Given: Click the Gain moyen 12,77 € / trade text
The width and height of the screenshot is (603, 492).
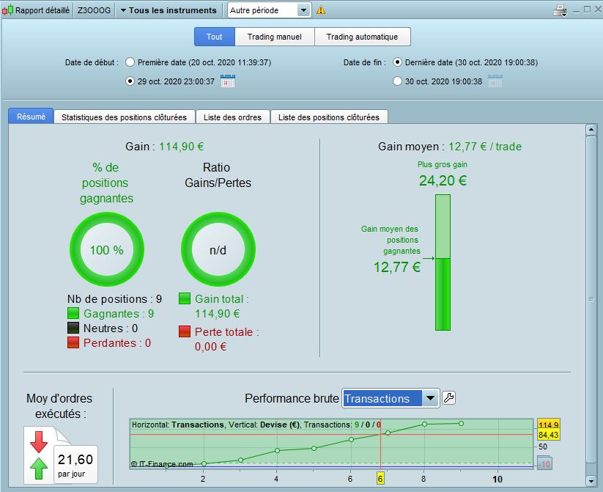Looking at the screenshot, I should click(450, 147).
